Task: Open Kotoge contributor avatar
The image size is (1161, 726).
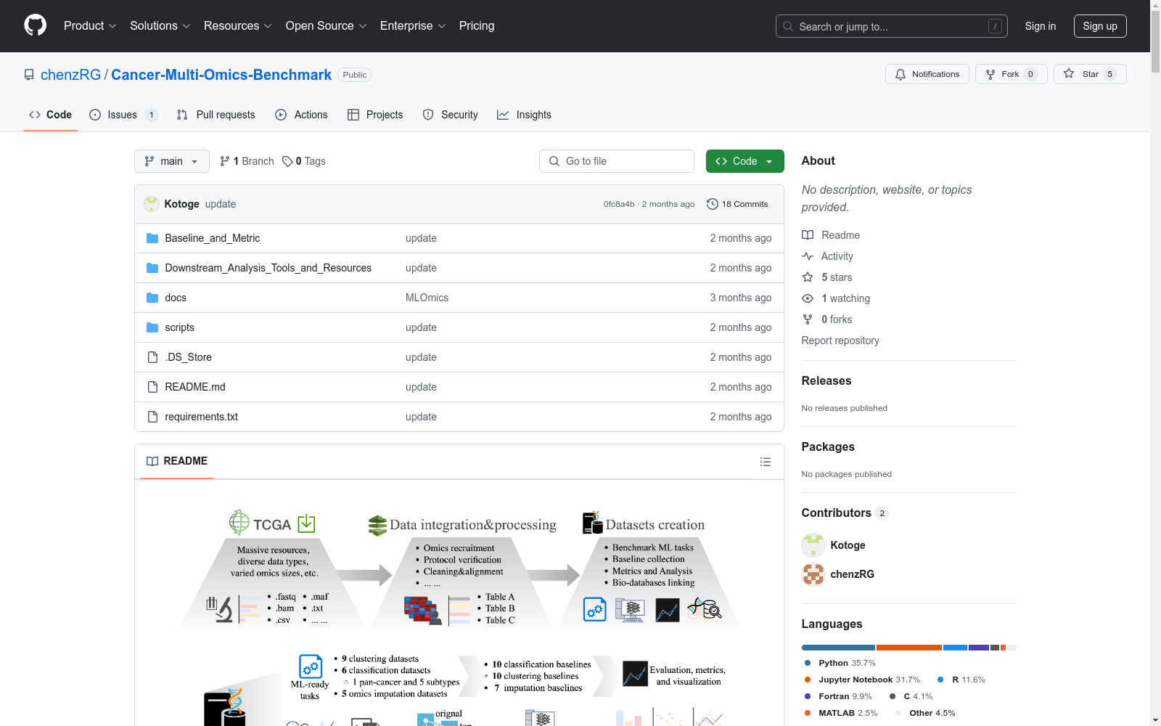Action: pos(813,545)
